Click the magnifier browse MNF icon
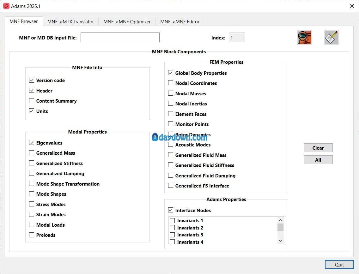 pos(305,38)
